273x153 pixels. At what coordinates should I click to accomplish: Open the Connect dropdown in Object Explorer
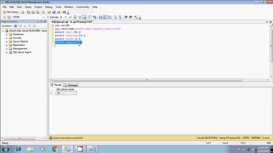[7, 26]
